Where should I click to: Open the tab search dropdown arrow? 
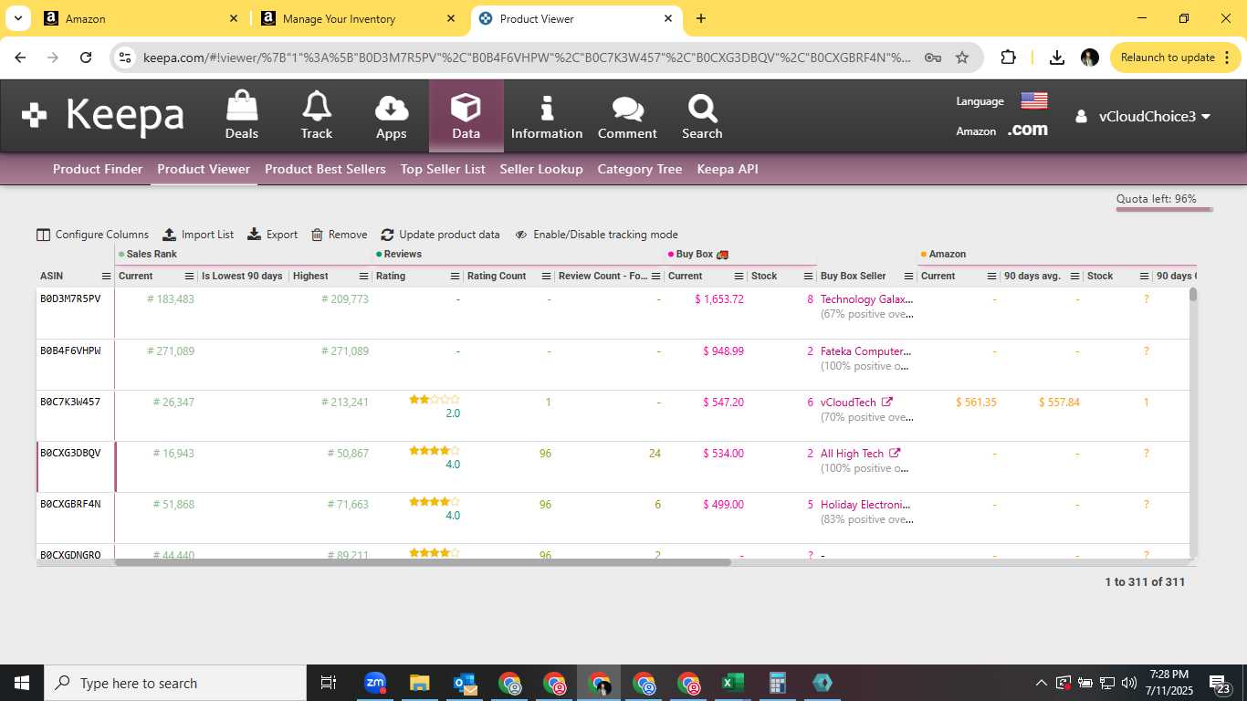[18, 18]
